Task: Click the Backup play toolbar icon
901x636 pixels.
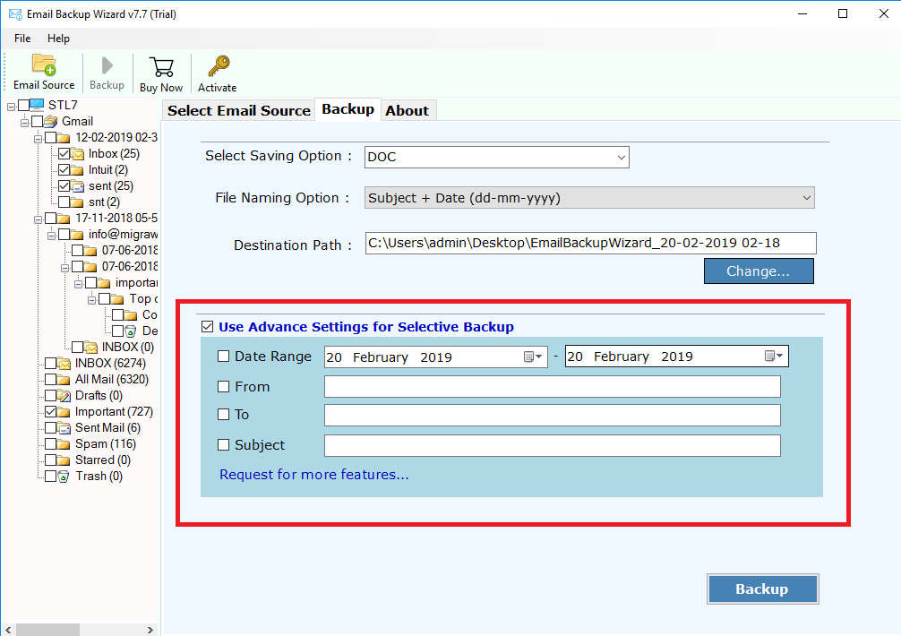Action: point(107,65)
